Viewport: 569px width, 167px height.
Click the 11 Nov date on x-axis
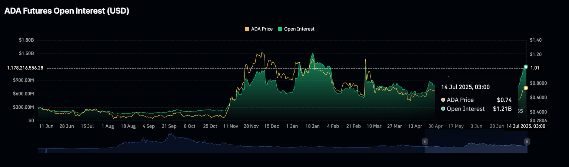tap(231, 126)
